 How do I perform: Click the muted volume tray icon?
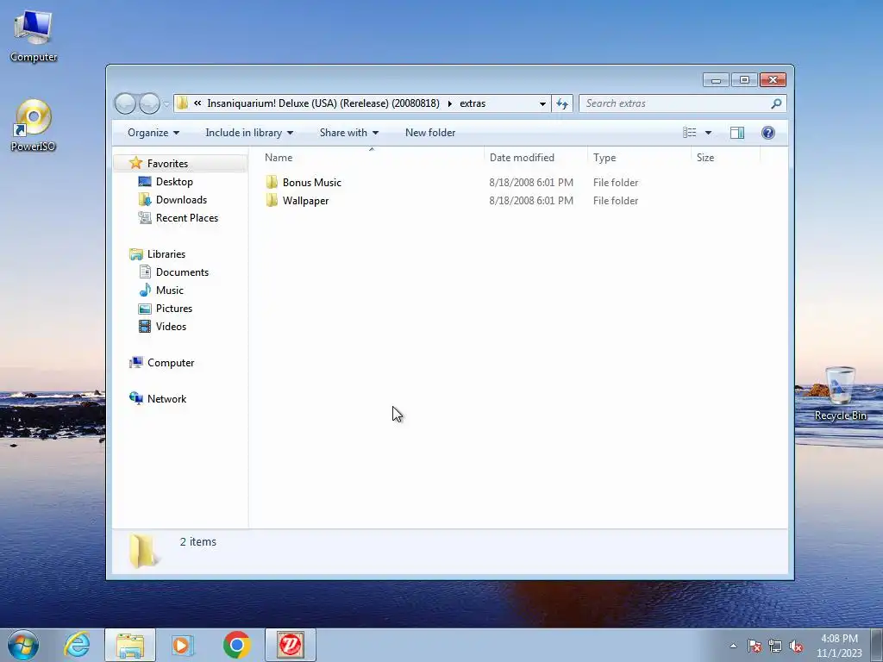point(796,646)
